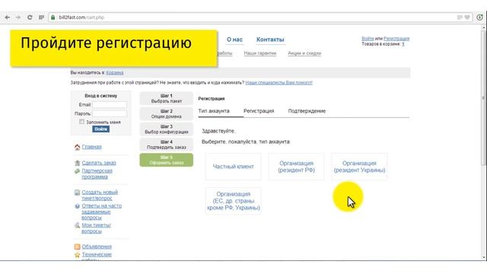487x274 pixels.
Task: Click the green icon beside Партнерская программа
Action: tap(78, 171)
